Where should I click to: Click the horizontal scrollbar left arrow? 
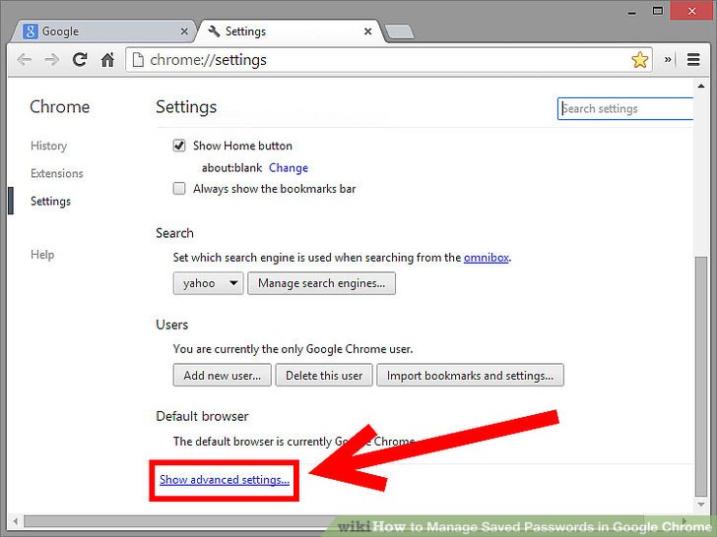(16, 521)
